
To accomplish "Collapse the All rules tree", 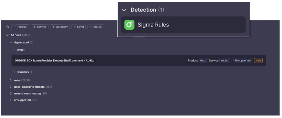I will pos(8,35).
